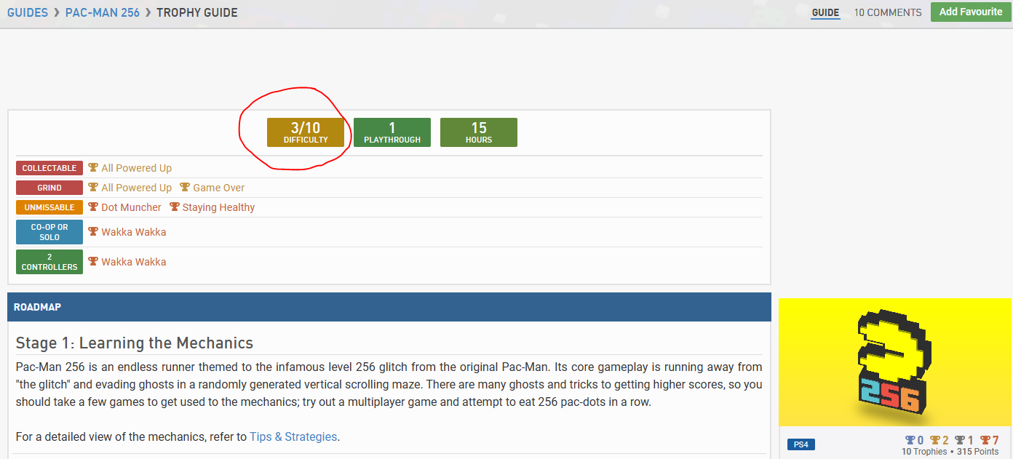Click trophy icon in 2 CONTROLLERS row
The width and height of the screenshot is (1013, 459).
tap(93, 261)
